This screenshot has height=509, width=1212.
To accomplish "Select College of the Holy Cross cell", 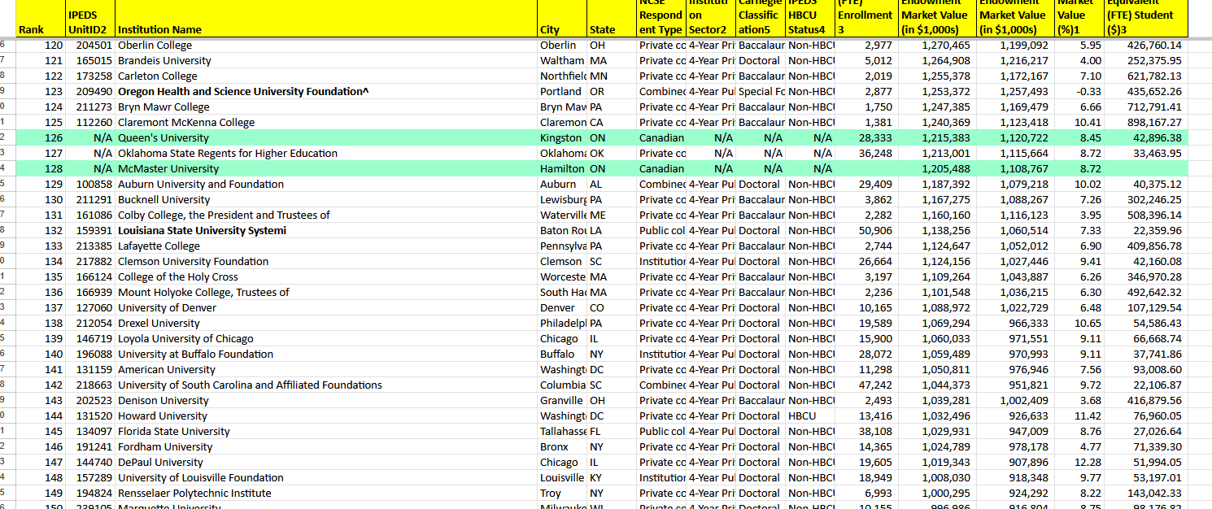I will [326, 277].
